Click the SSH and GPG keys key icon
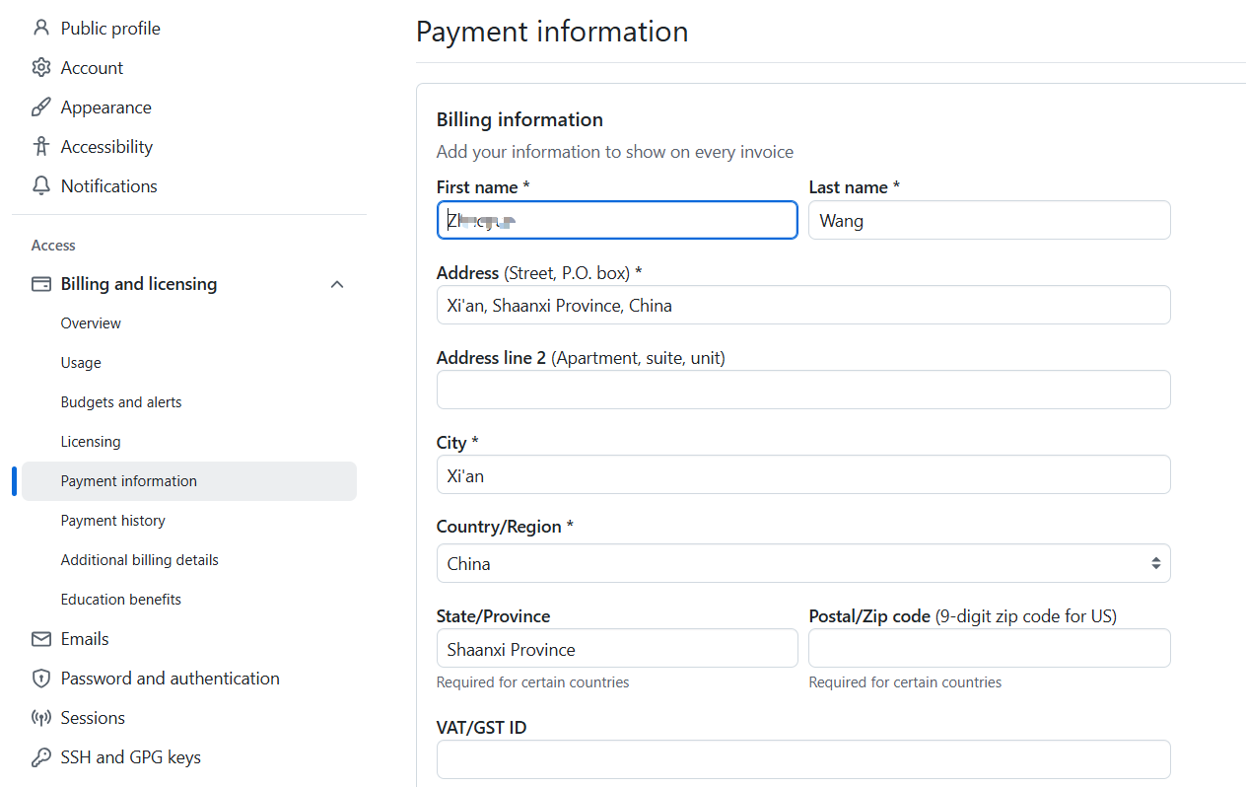Screen dimensions: 1246x787 40,757
